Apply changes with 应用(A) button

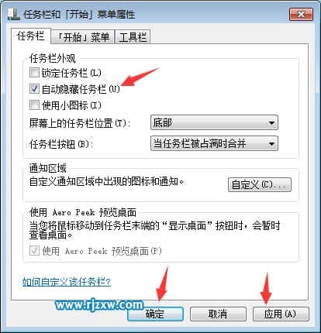coord(281,314)
